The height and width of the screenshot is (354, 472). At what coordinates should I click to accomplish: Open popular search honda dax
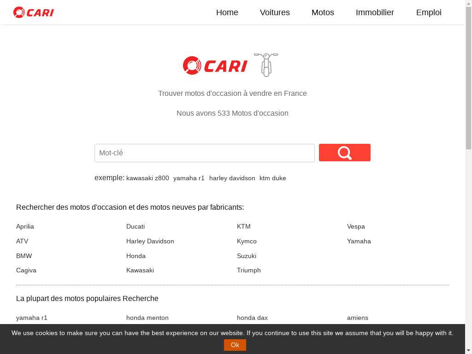[252, 318]
